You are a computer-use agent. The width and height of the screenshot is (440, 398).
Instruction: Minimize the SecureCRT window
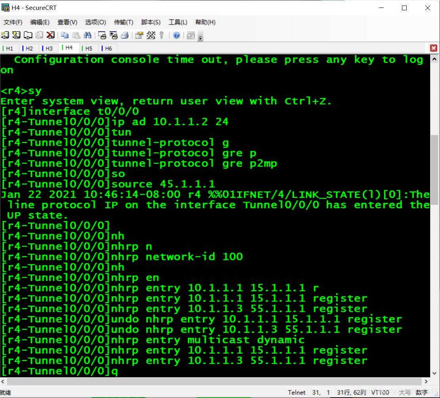click(x=381, y=8)
